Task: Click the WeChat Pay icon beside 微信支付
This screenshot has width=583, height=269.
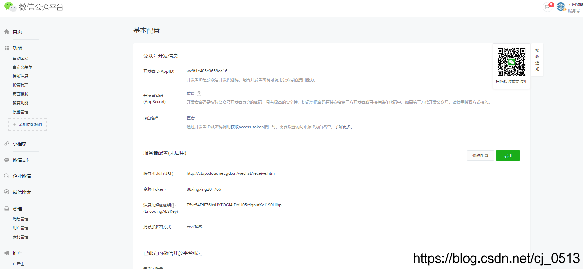Action: (x=7, y=160)
